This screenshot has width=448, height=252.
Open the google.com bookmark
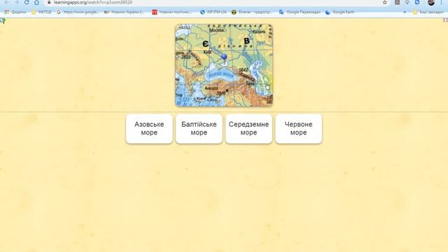pyautogui.click(x=78, y=12)
